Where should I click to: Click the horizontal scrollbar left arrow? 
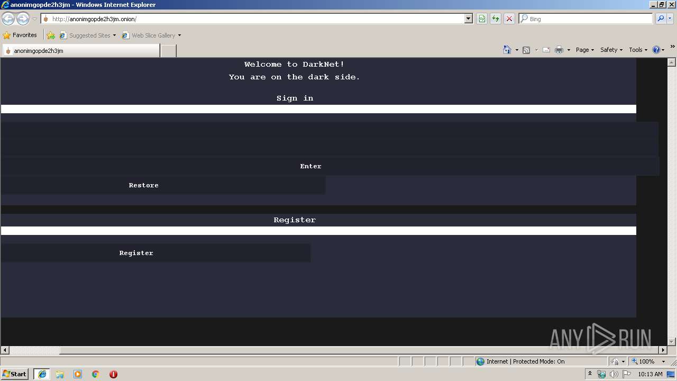[x=5, y=350]
